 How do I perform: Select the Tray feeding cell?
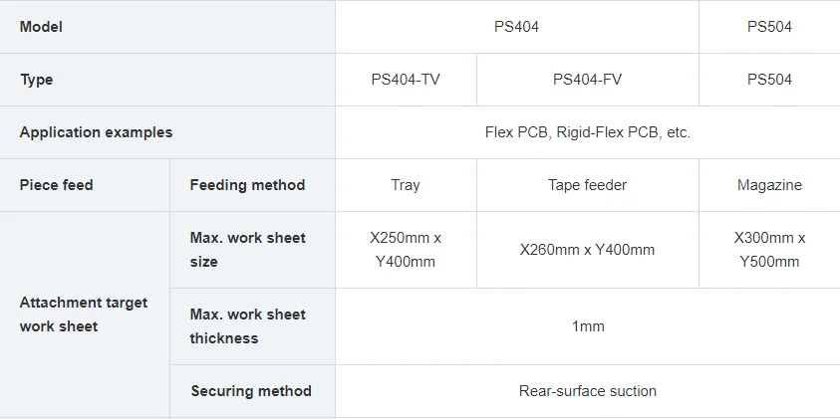406,185
